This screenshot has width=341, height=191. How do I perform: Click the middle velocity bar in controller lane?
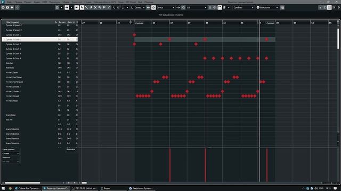point(205,165)
